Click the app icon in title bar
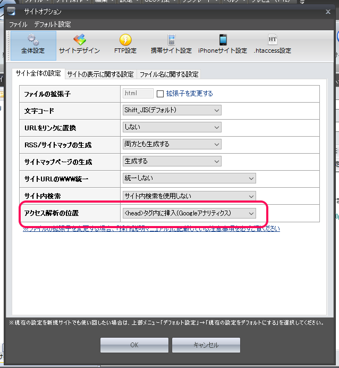Screen dimensions: 339x368 (11, 12)
